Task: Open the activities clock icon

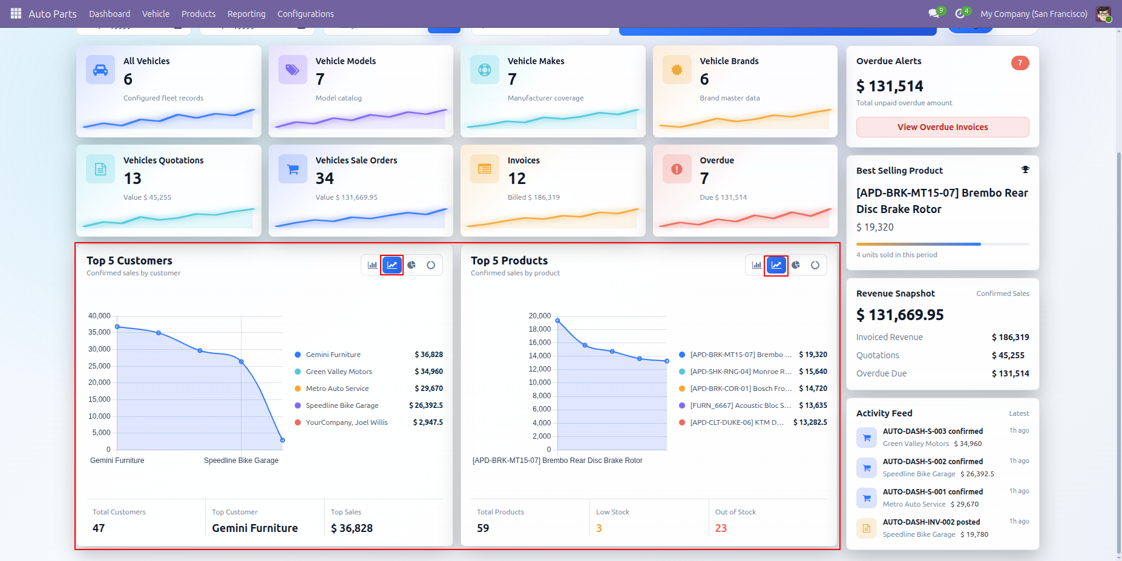Action: [x=960, y=13]
